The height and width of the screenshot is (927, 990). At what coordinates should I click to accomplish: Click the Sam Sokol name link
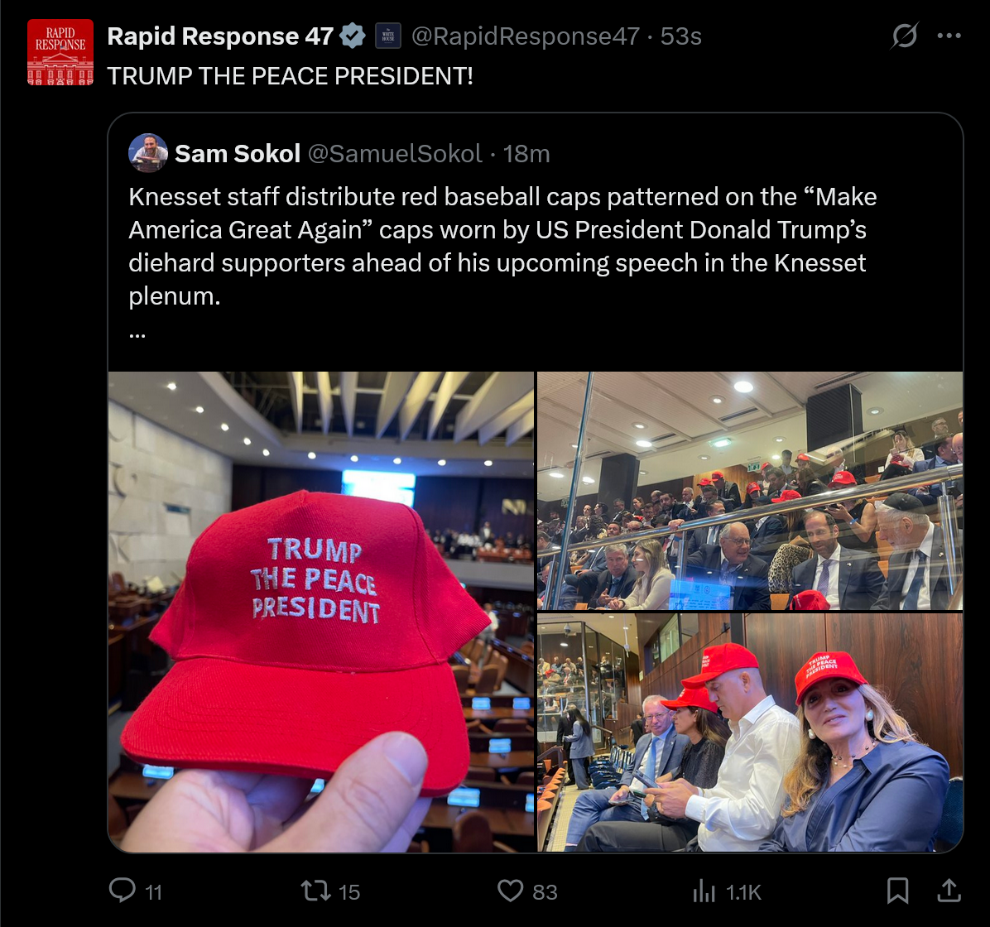[x=238, y=153]
